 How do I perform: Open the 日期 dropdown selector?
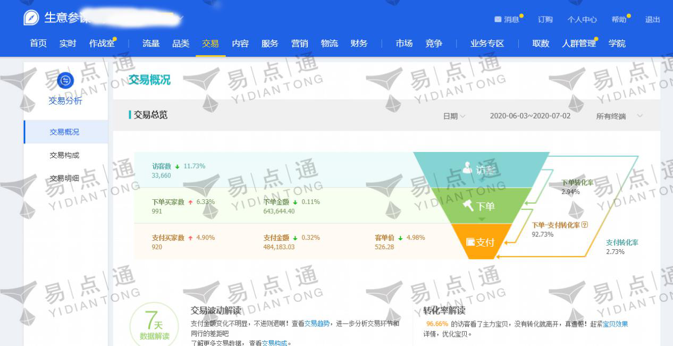click(455, 116)
